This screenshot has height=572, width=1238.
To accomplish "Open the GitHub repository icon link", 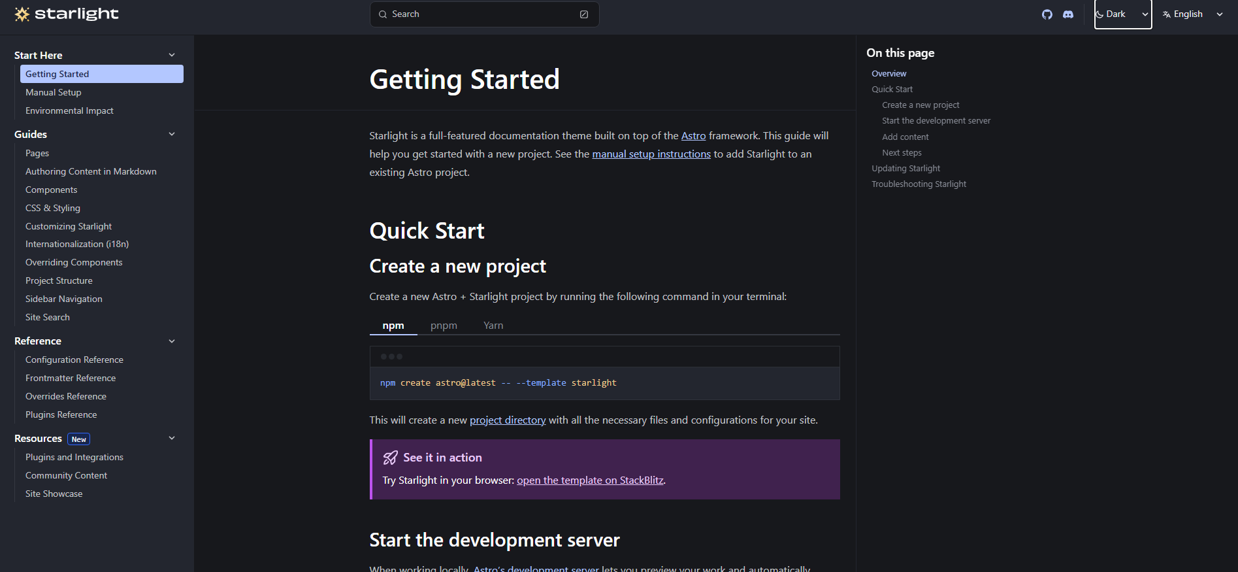I will pyautogui.click(x=1047, y=14).
